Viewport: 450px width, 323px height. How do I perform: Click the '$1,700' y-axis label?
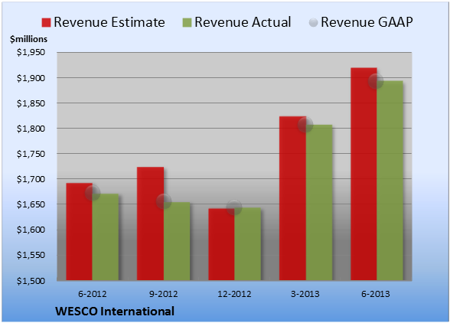31,179
